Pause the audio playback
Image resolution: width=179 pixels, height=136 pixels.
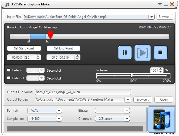(x=125, y=52)
